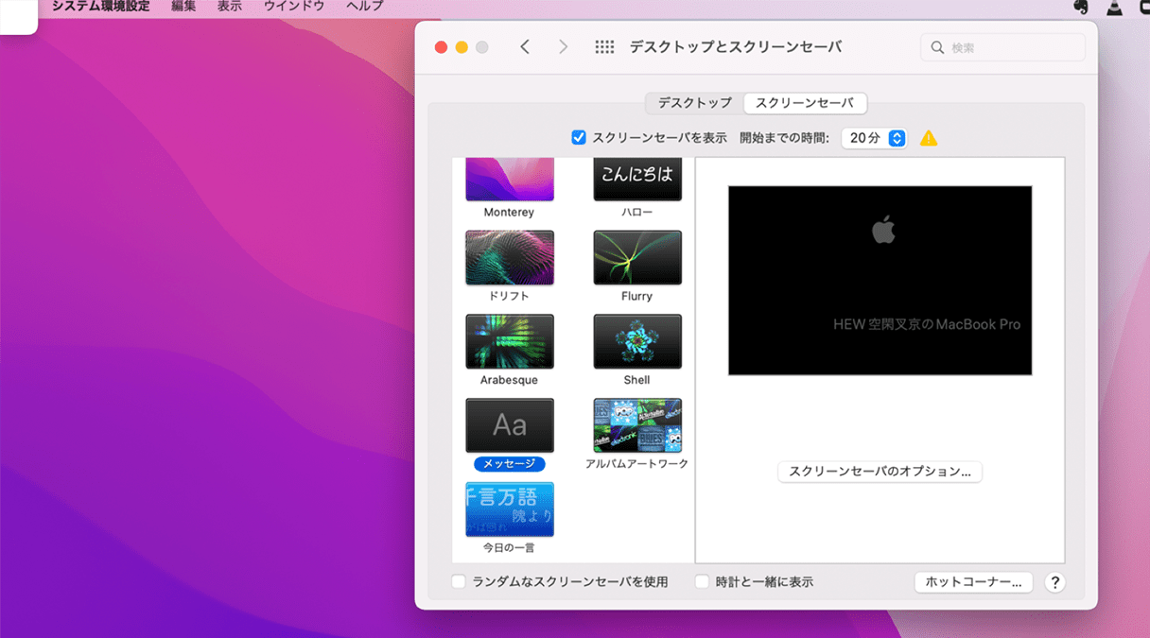
Task: Show all preferences grid icon
Action: [x=604, y=47]
